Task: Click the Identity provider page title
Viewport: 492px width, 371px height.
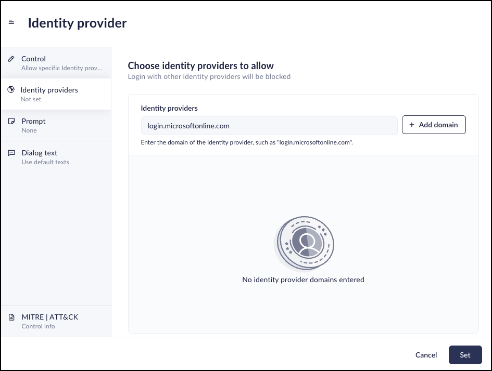Action: pos(77,23)
